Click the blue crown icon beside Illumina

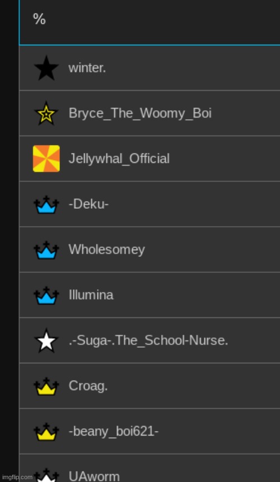[x=46, y=295]
